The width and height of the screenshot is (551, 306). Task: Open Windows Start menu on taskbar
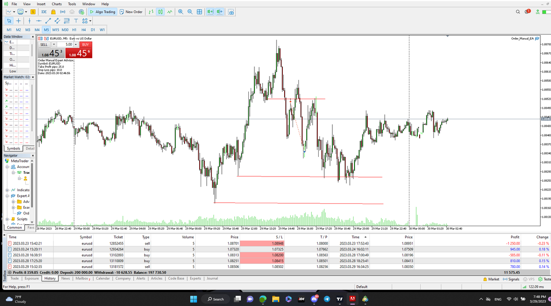coord(193,299)
